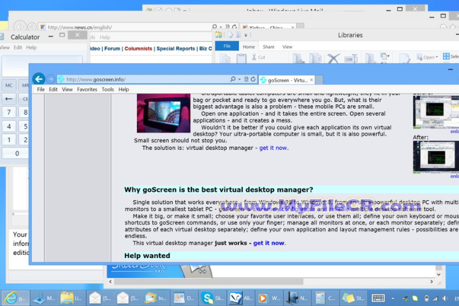This screenshot has width=459, height=306.
Task: Click the 1 key in Calculator
Action: (x=9, y=140)
